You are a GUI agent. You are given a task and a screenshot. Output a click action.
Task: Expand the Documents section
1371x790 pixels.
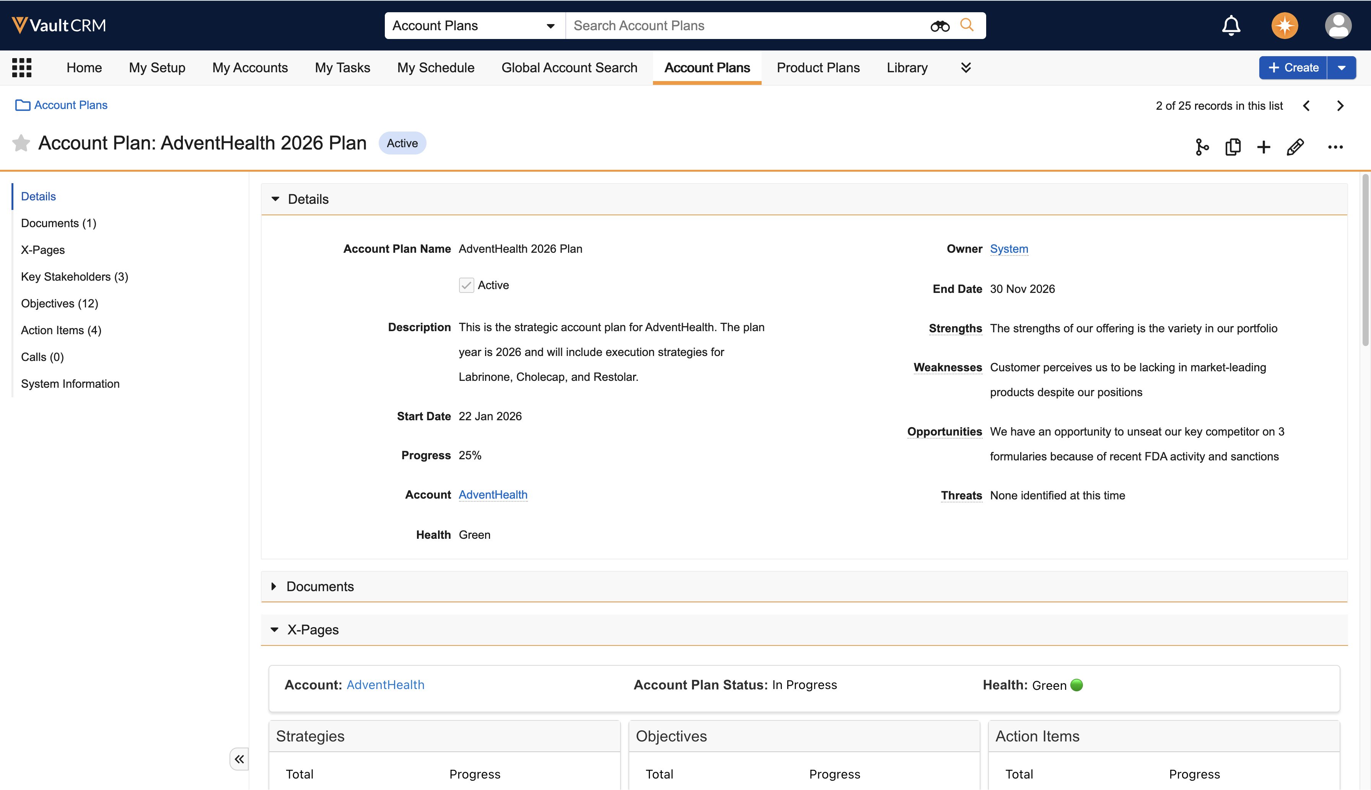pyautogui.click(x=274, y=587)
